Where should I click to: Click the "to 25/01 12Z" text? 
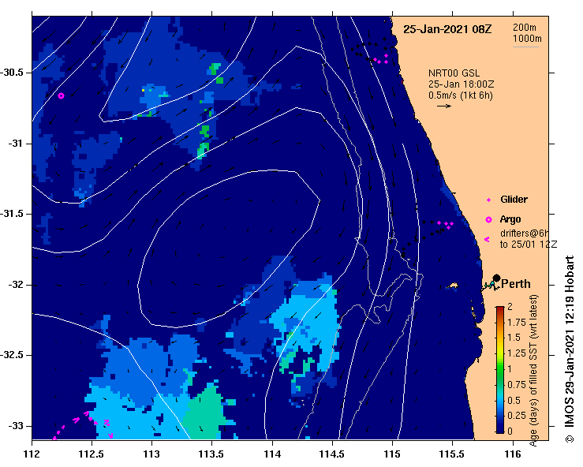click(x=529, y=245)
